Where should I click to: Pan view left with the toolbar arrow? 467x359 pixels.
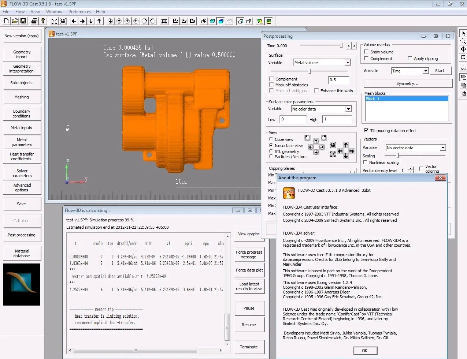(x=74, y=21)
